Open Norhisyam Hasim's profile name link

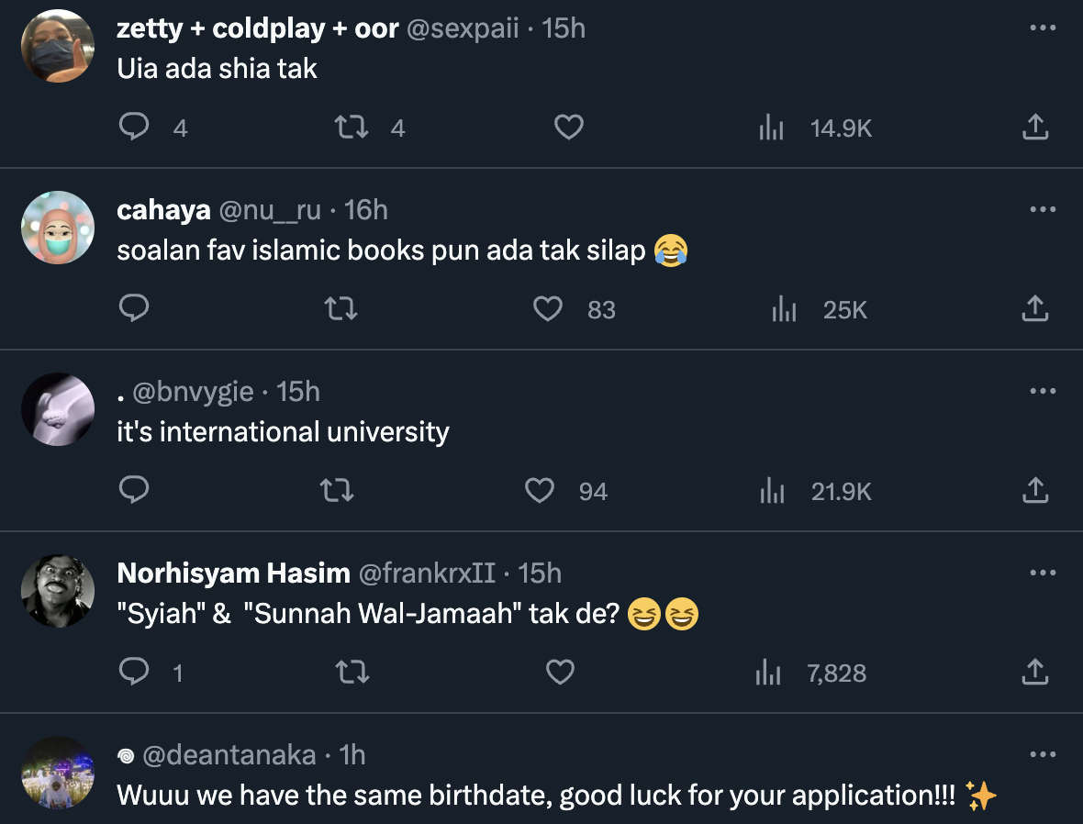pyautogui.click(x=233, y=573)
